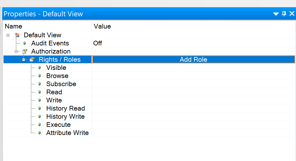296x161 pixels.
Task: Select the History Write row
Action: pyautogui.click(x=149, y=116)
